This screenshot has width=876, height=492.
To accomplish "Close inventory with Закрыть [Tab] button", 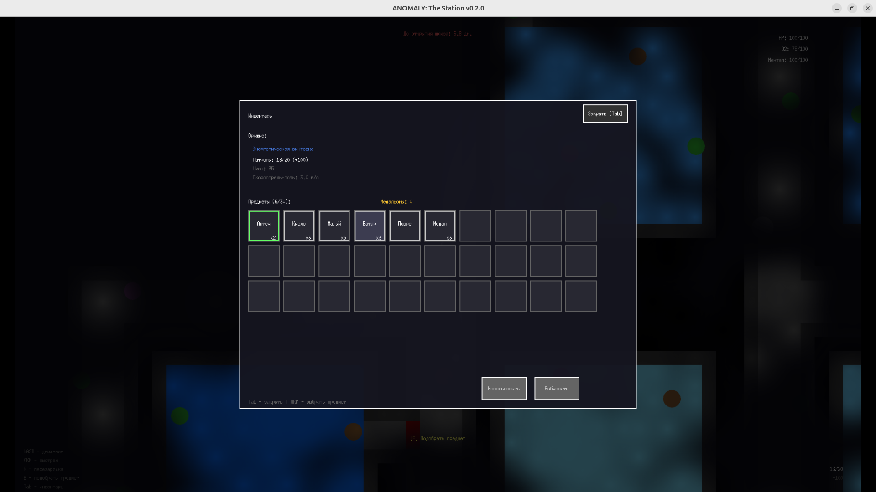I will point(605,113).
